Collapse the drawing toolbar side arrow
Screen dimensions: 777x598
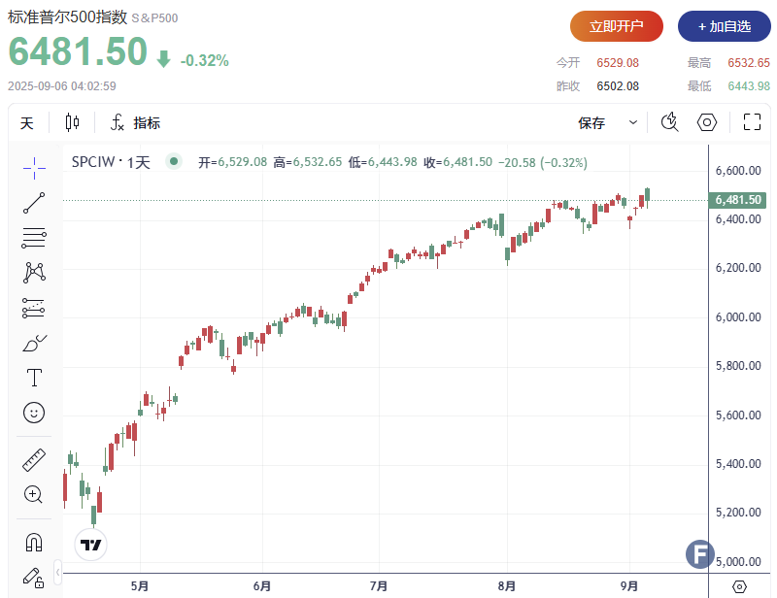pos(58,573)
